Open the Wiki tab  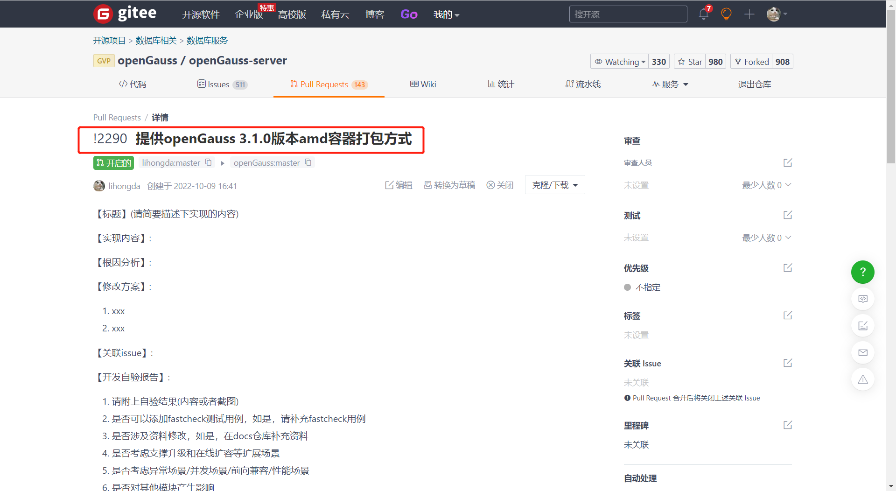point(423,84)
